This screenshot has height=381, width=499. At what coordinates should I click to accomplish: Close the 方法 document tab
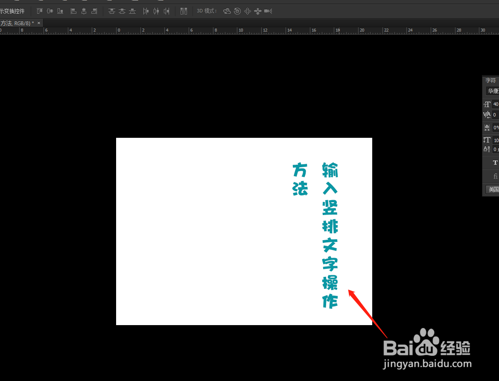[38, 23]
